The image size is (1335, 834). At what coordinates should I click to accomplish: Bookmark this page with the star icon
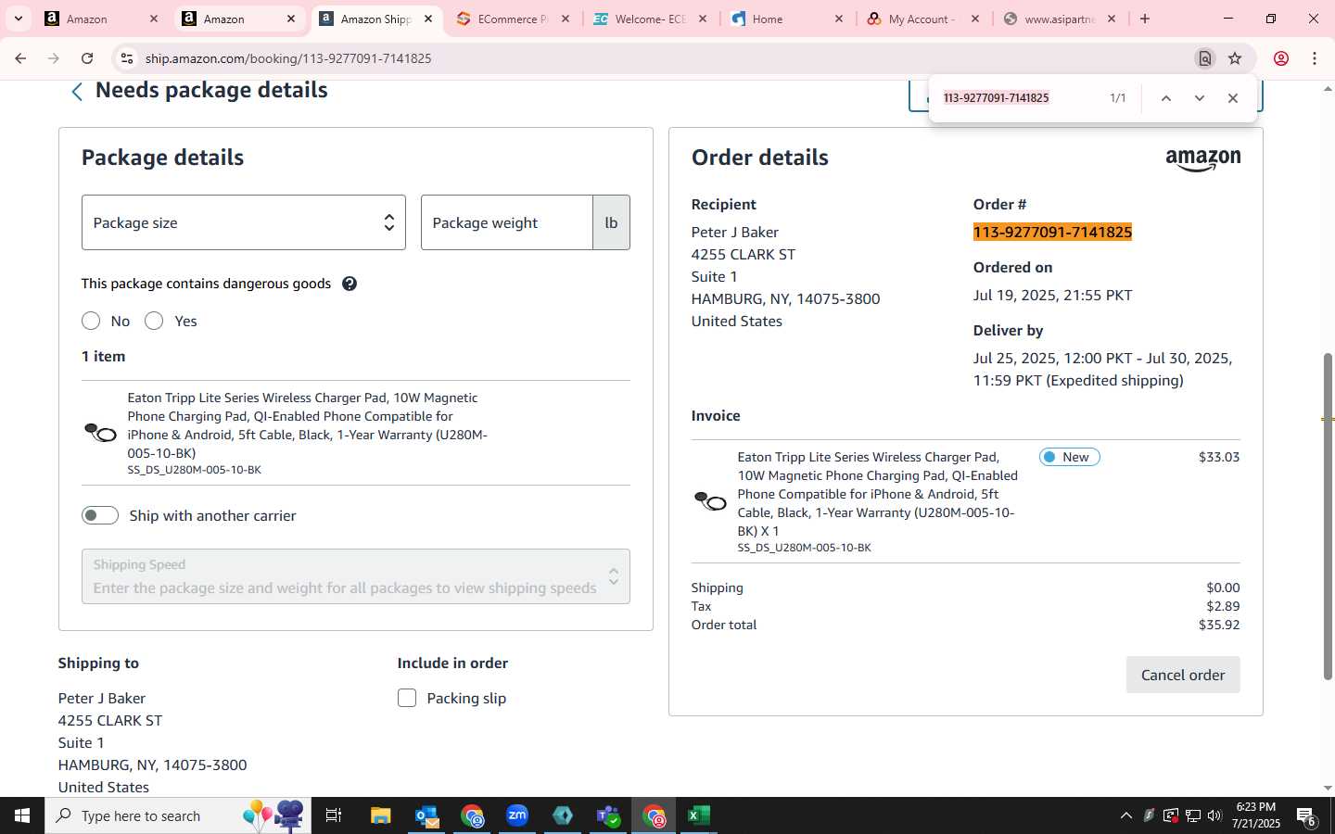click(1235, 58)
